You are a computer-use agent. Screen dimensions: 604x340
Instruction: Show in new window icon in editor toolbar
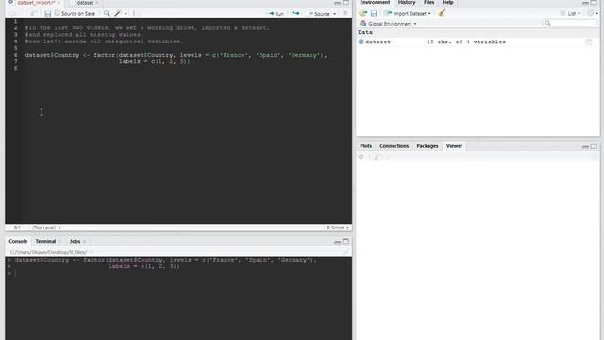coord(34,14)
